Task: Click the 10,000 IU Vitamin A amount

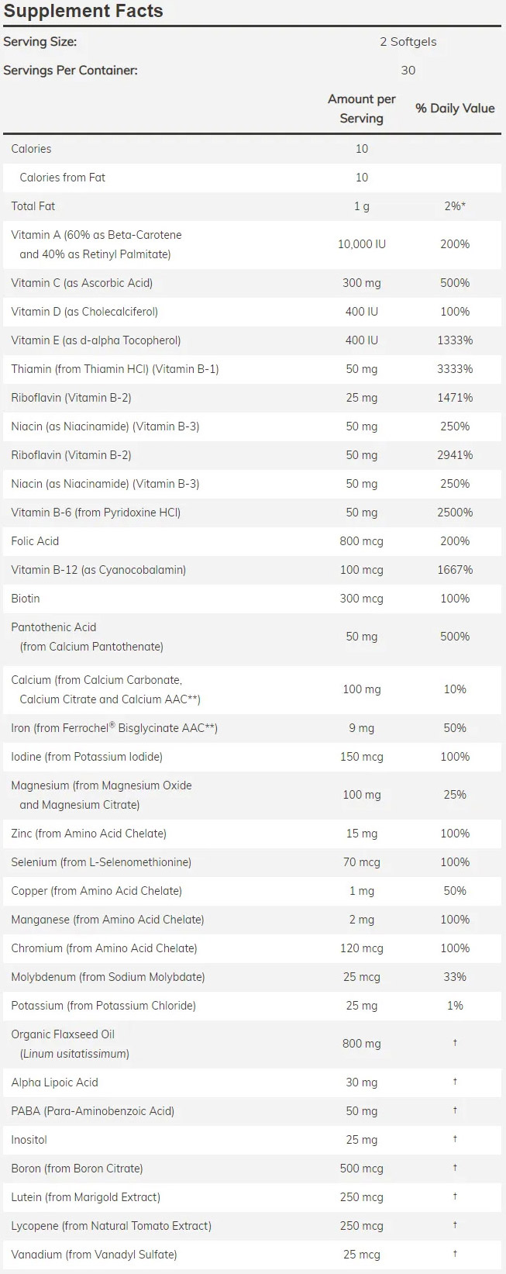Action: (361, 244)
